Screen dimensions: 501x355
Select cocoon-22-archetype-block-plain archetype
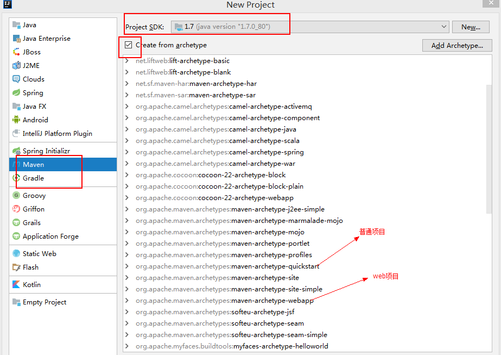[219, 186]
